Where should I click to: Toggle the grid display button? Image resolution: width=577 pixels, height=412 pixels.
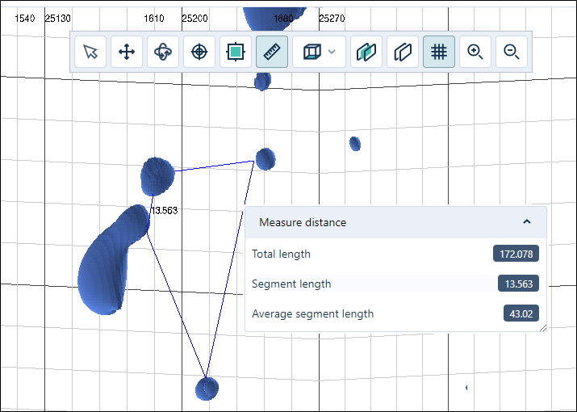coord(439,52)
